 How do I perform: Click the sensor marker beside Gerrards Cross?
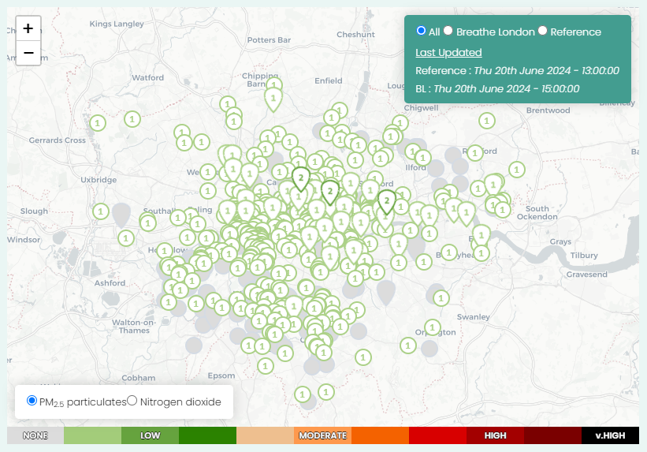98,123
